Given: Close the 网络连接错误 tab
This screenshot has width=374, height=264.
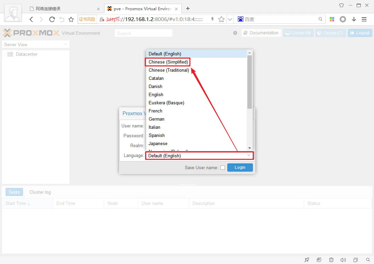Looking at the screenshot, I should 98,9.
